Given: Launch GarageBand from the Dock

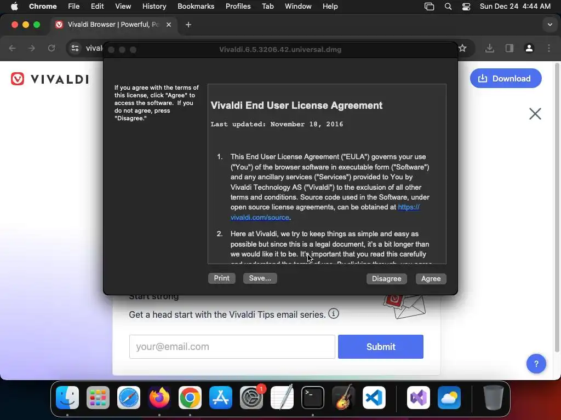Looking at the screenshot, I should point(344,398).
